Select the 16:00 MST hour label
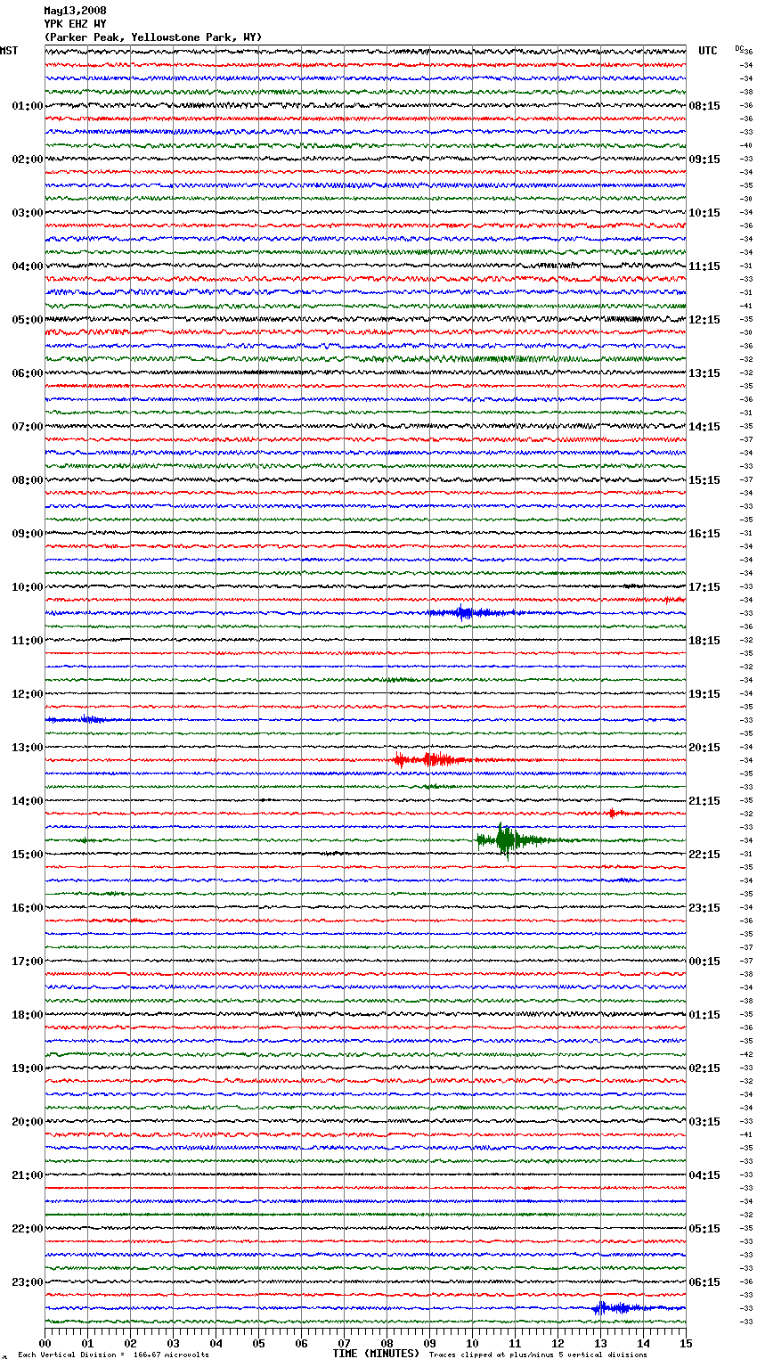Screen dimensions: 757x1367 (28, 908)
